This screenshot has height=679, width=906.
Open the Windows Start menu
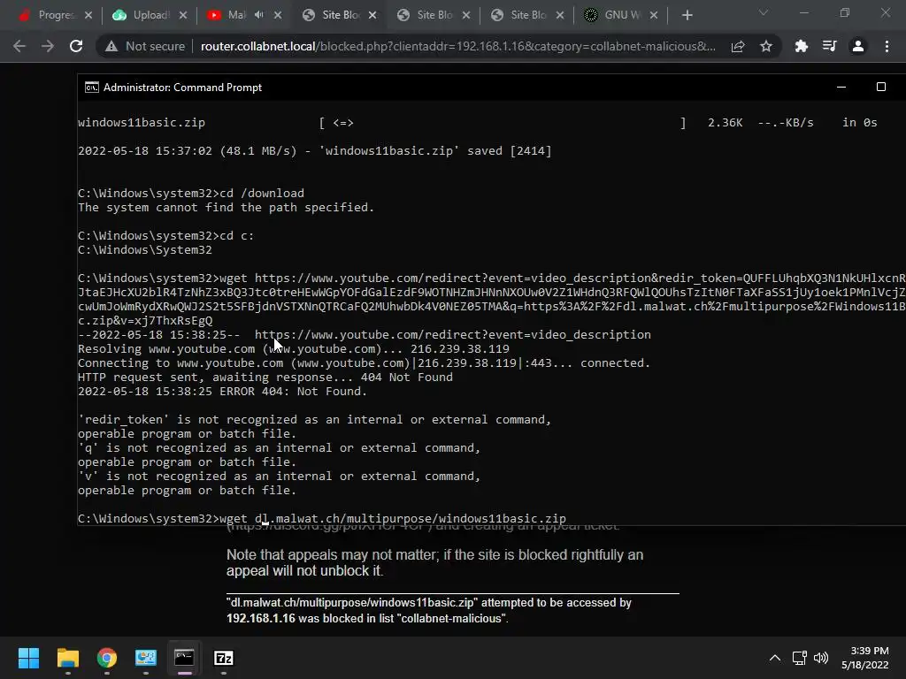[28, 658]
